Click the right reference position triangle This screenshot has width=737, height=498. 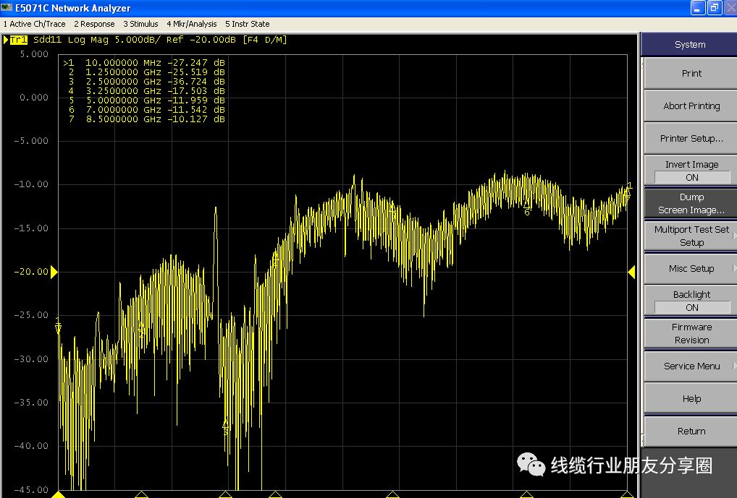point(631,272)
